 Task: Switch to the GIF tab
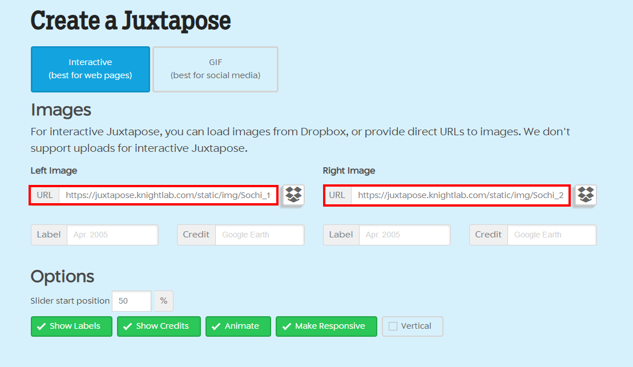point(215,69)
